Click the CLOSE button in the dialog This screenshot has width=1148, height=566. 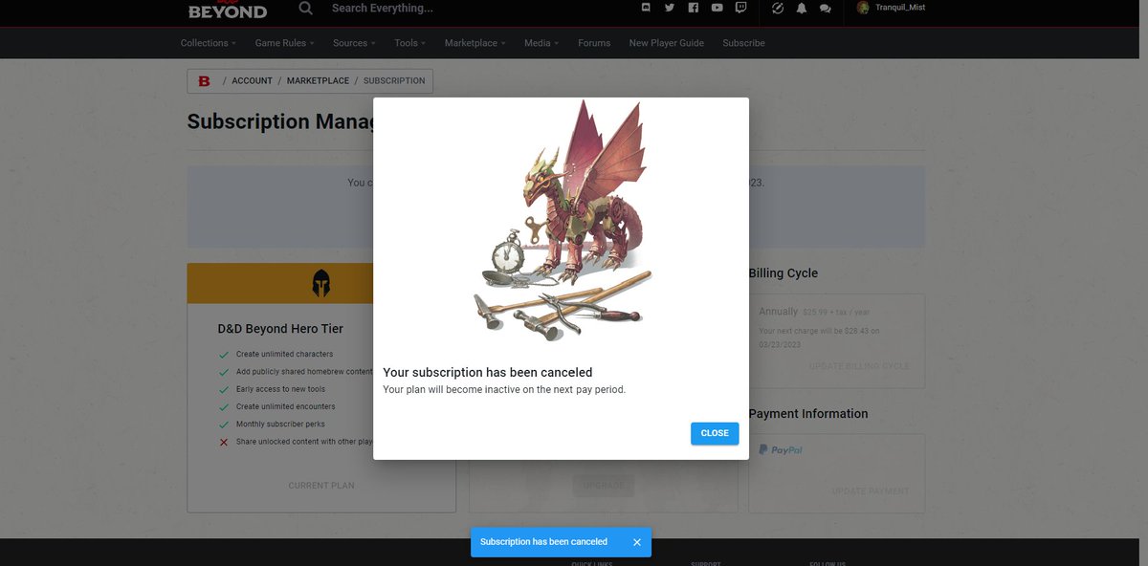715,433
